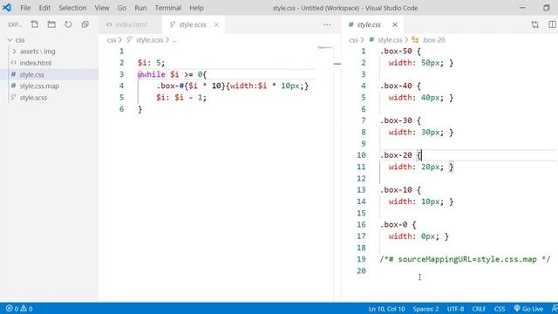
Task: Create a new folder in Explorer
Action: tap(51, 24)
